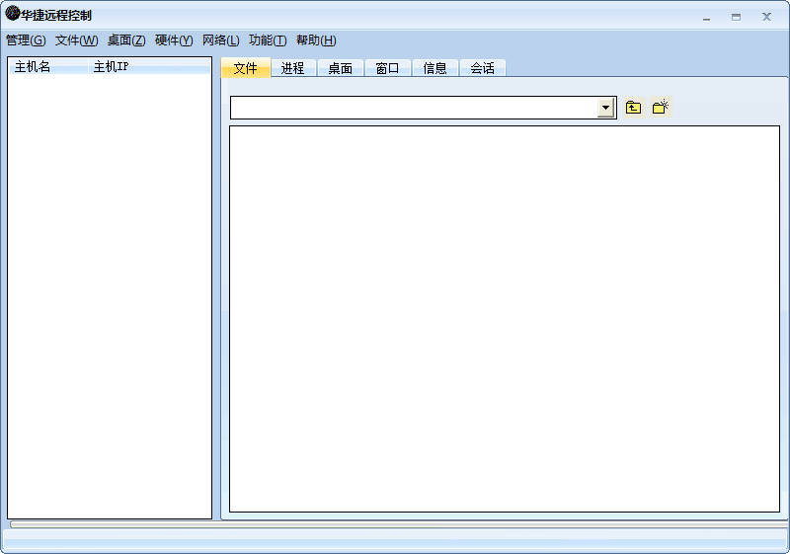Open the 管理(G) menu
Viewport: 790px width, 554px height.
click(x=26, y=40)
